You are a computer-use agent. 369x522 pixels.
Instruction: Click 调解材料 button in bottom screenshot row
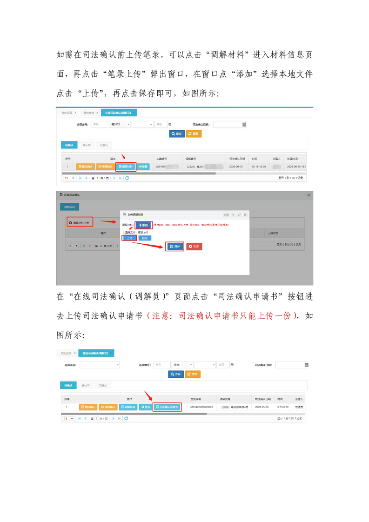[128, 407]
